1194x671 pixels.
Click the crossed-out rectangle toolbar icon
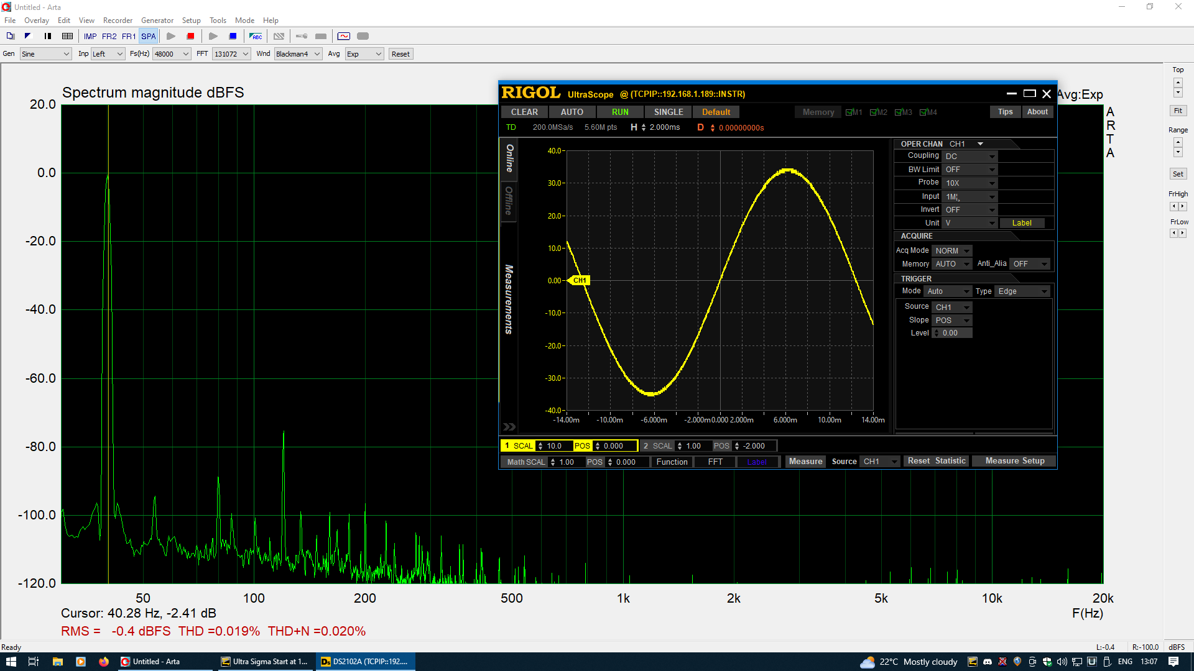[279, 36]
